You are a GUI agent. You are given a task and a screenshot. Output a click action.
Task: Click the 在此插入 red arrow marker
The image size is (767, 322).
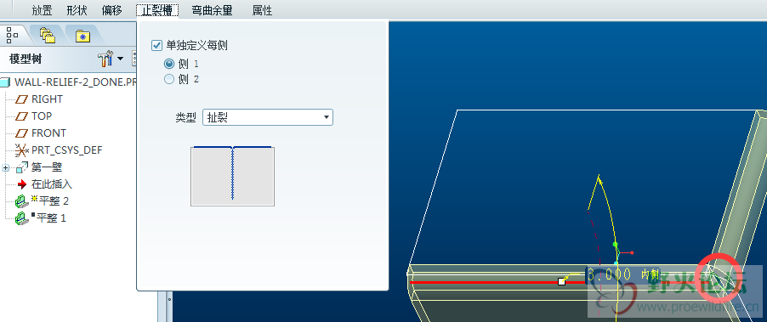(x=22, y=184)
